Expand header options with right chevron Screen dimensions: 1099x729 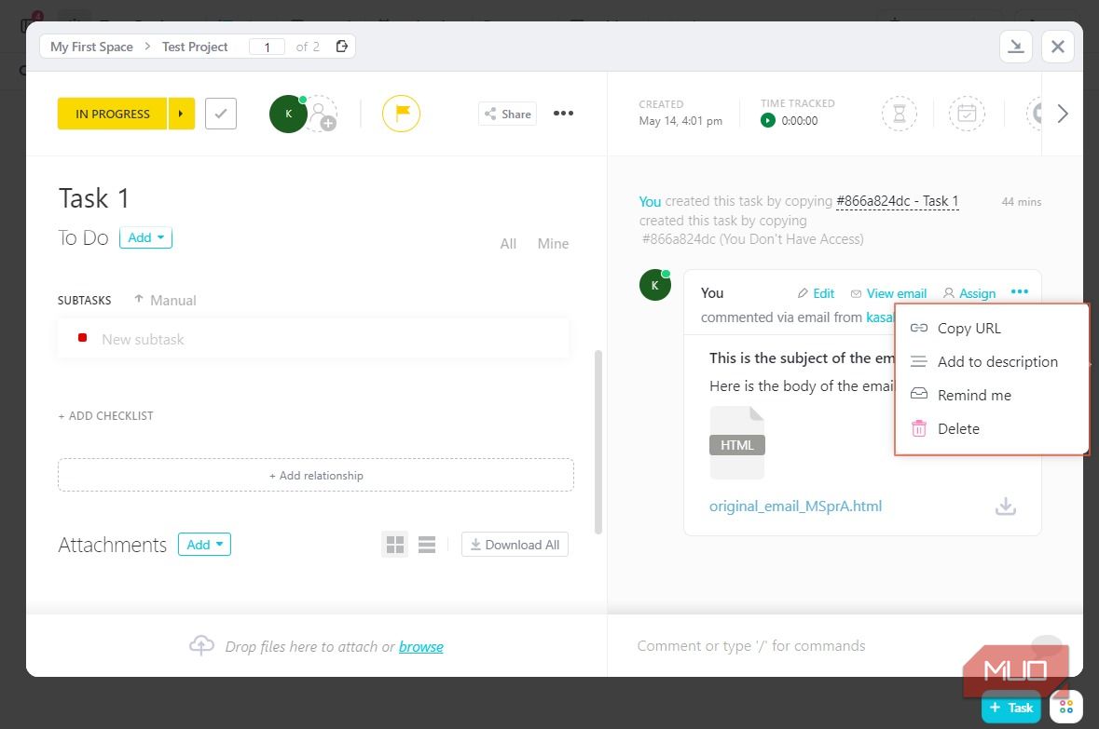(x=1063, y=114)
